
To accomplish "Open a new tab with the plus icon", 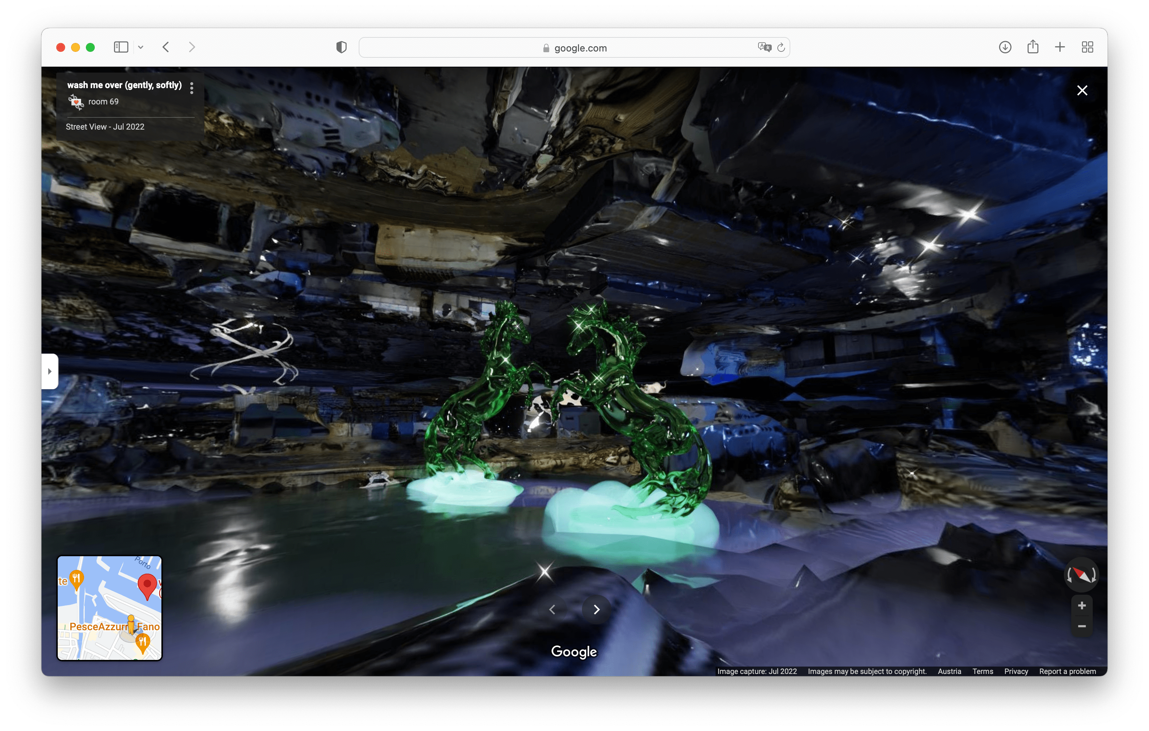I will (x=1060, y=47).
